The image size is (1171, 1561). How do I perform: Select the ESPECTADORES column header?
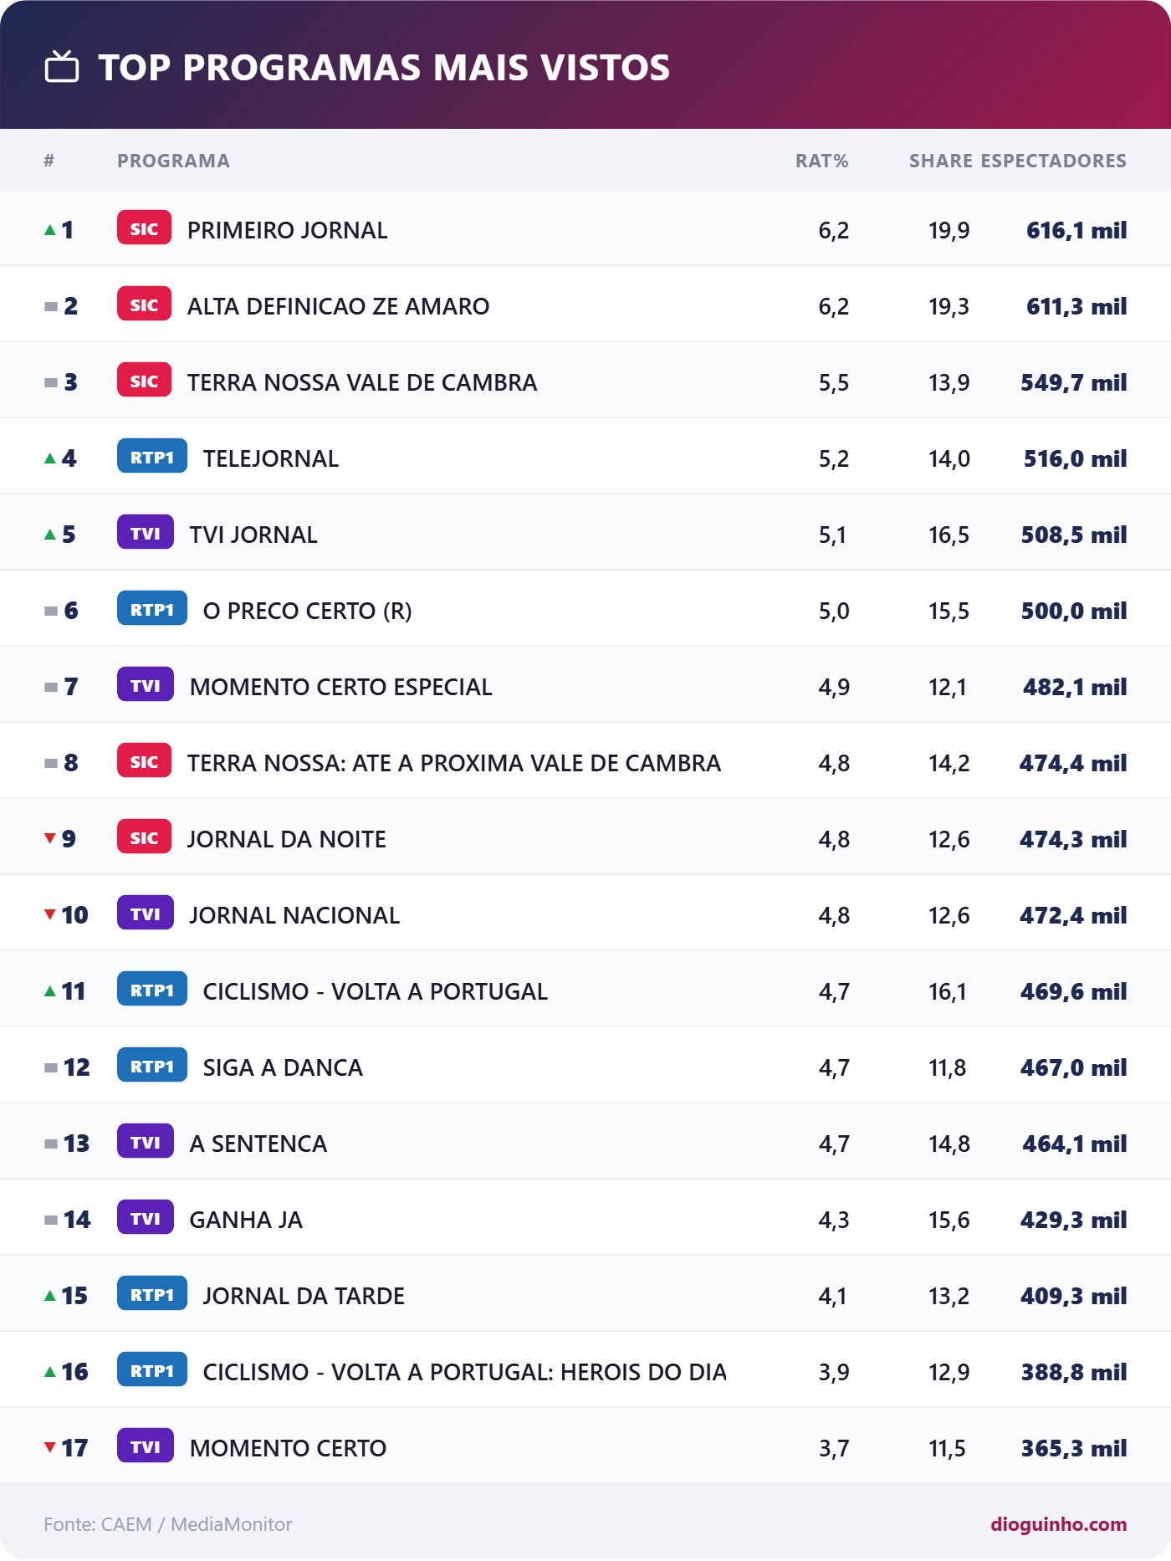click(x=1054, y=161)
